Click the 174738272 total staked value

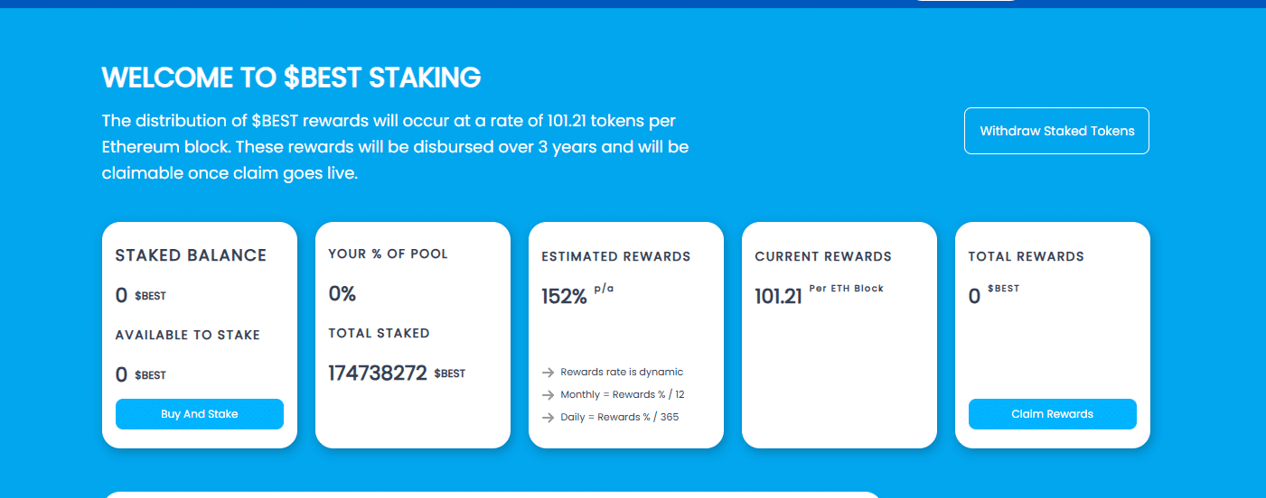[x=378, y=373]
